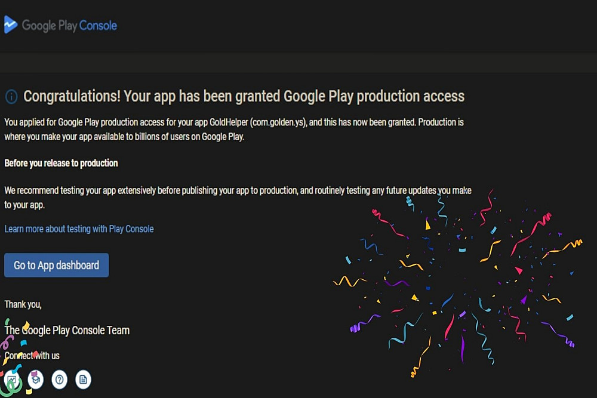597x398 pixels.
Task: Open the Play Console blog chart icon
Action: click(12, 380)
